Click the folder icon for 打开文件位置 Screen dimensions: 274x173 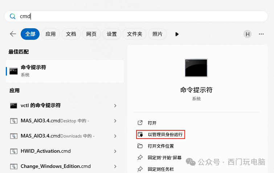coord(140,146)
